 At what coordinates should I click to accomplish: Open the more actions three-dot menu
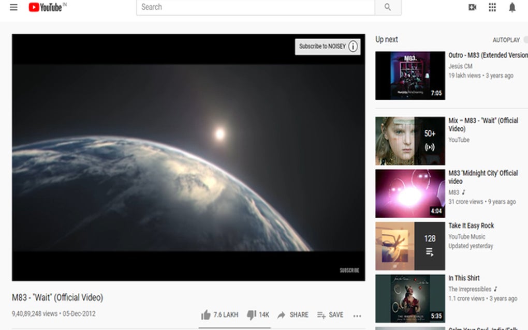coord(357,315)
